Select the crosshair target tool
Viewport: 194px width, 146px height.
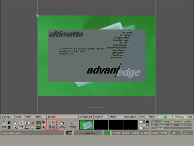click(x=21, y=123)
